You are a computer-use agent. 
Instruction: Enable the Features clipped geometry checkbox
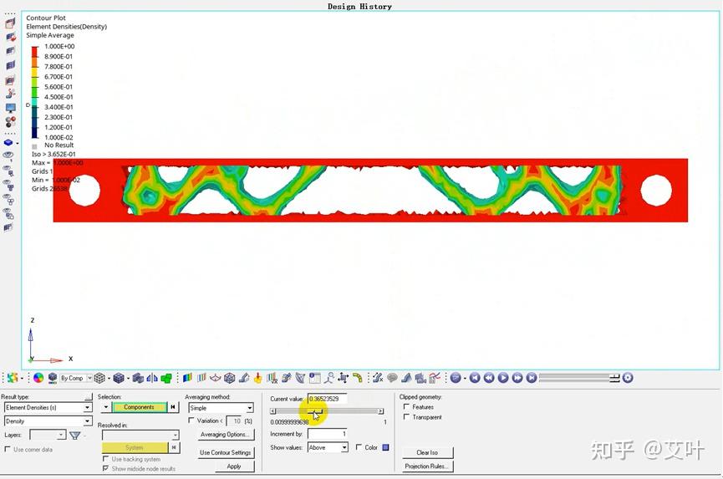pyautogui.click(x=406, y=406)
